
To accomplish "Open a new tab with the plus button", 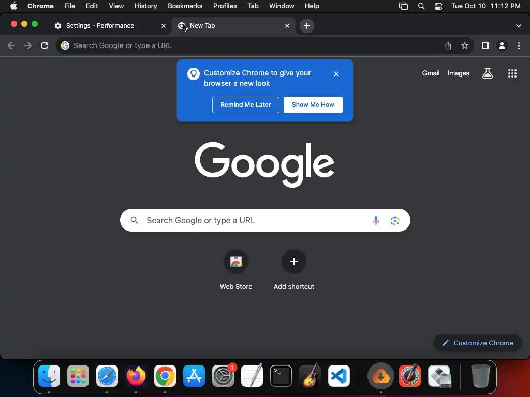I will pyautogui.click(x=306, y=26).
